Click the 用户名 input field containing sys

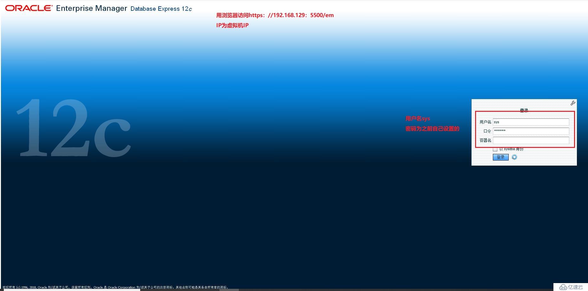pyautogui.click(x=531, y=122)
